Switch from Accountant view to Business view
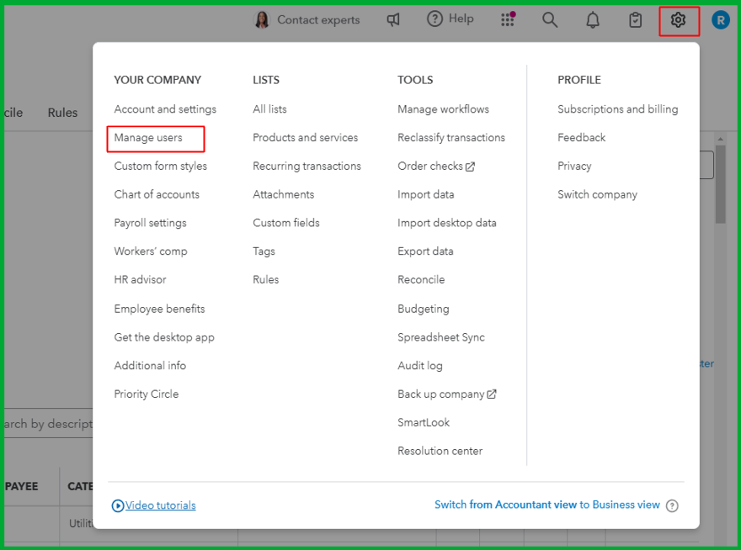 [546, 505]
